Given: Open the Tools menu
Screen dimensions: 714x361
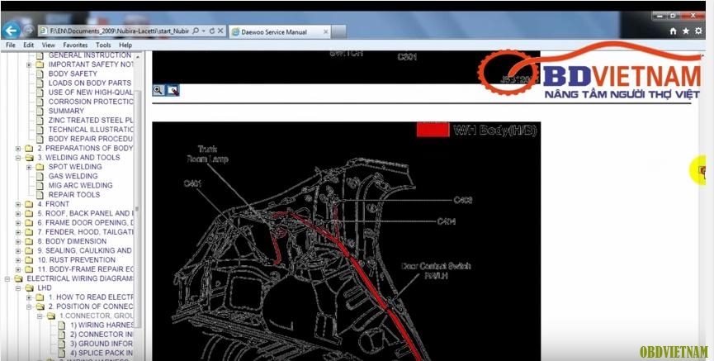Looking at the screenshot, I should click(103, 45).
